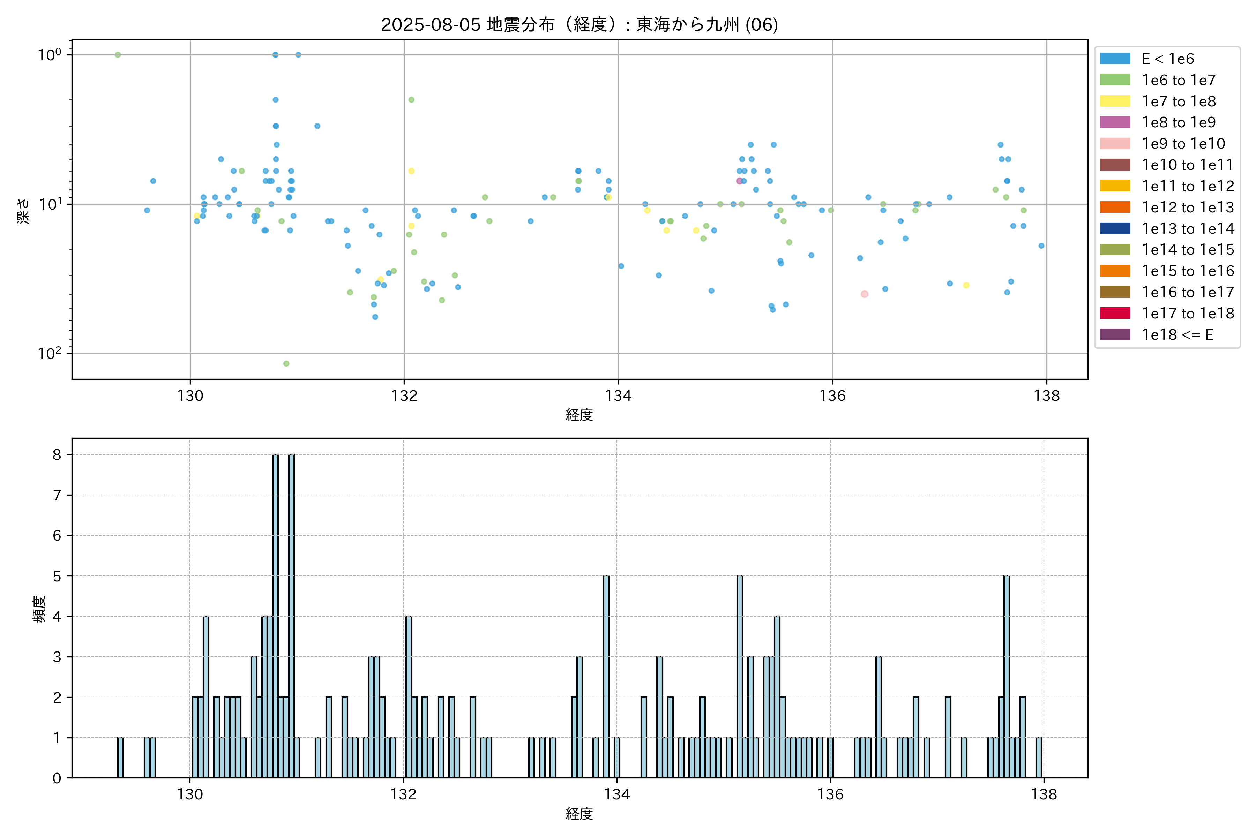1256x837 pixels.
Task: Click the green 1e6 to 1e7 swatch
Action: 1114,80
